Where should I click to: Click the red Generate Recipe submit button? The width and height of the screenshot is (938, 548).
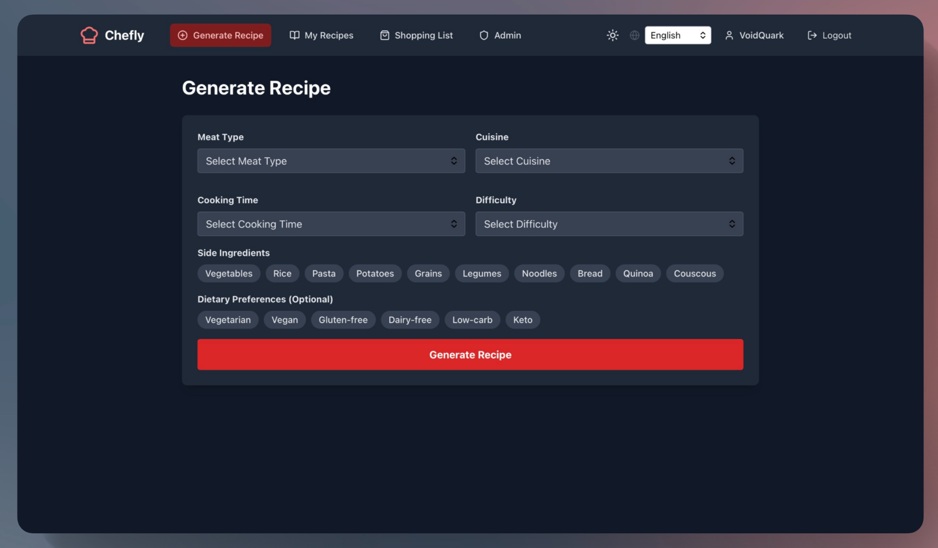coord(470,354)
